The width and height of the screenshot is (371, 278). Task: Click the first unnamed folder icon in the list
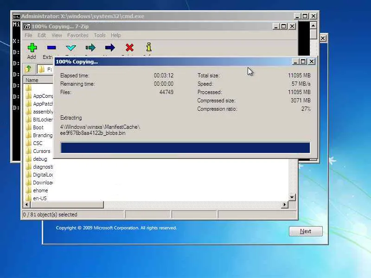click(x=28, y=88)
